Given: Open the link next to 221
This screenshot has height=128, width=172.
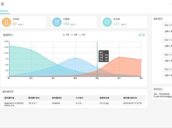Looking at the screenshot, I should click(124, 25).
